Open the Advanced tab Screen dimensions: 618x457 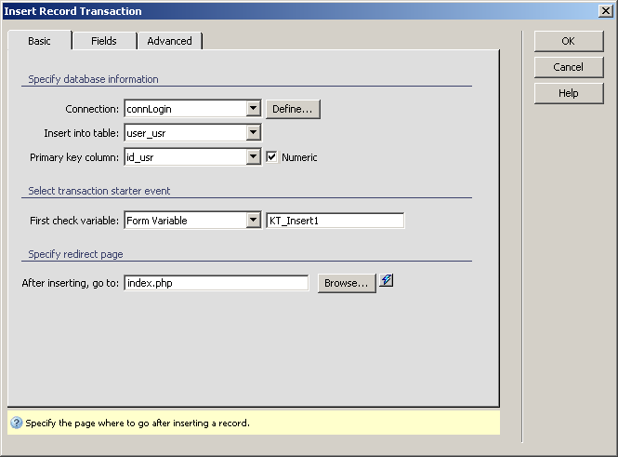point(169,41)
